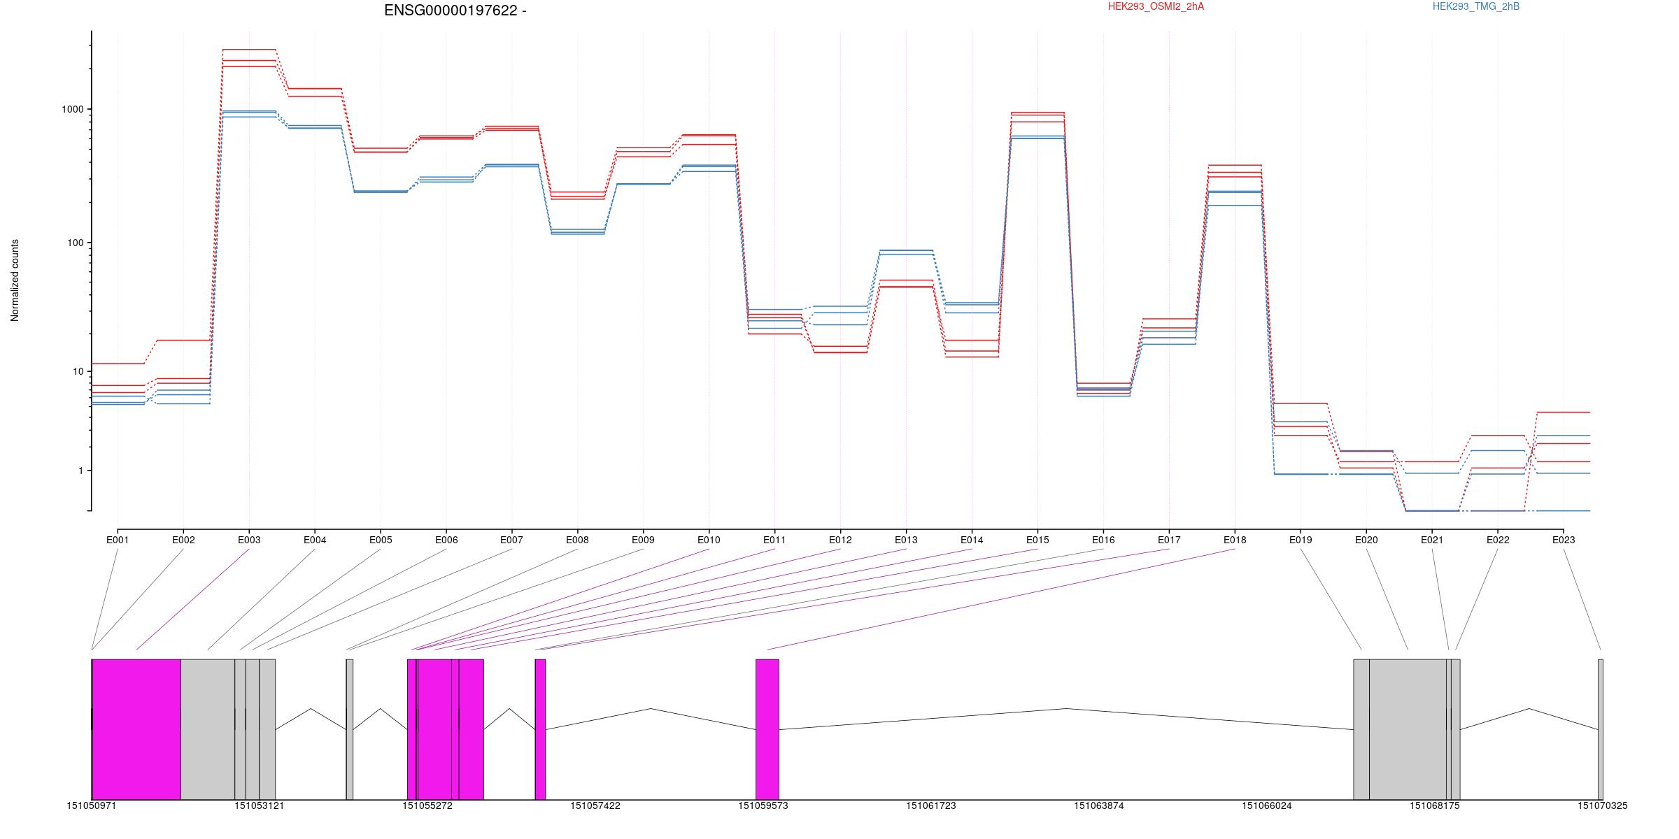
Task: Click the exon label E020
Action: click(x=1366, y=540)
